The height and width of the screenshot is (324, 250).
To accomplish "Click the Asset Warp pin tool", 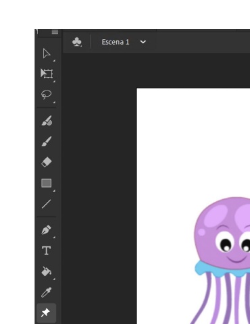I will click(x=46, y=313).
